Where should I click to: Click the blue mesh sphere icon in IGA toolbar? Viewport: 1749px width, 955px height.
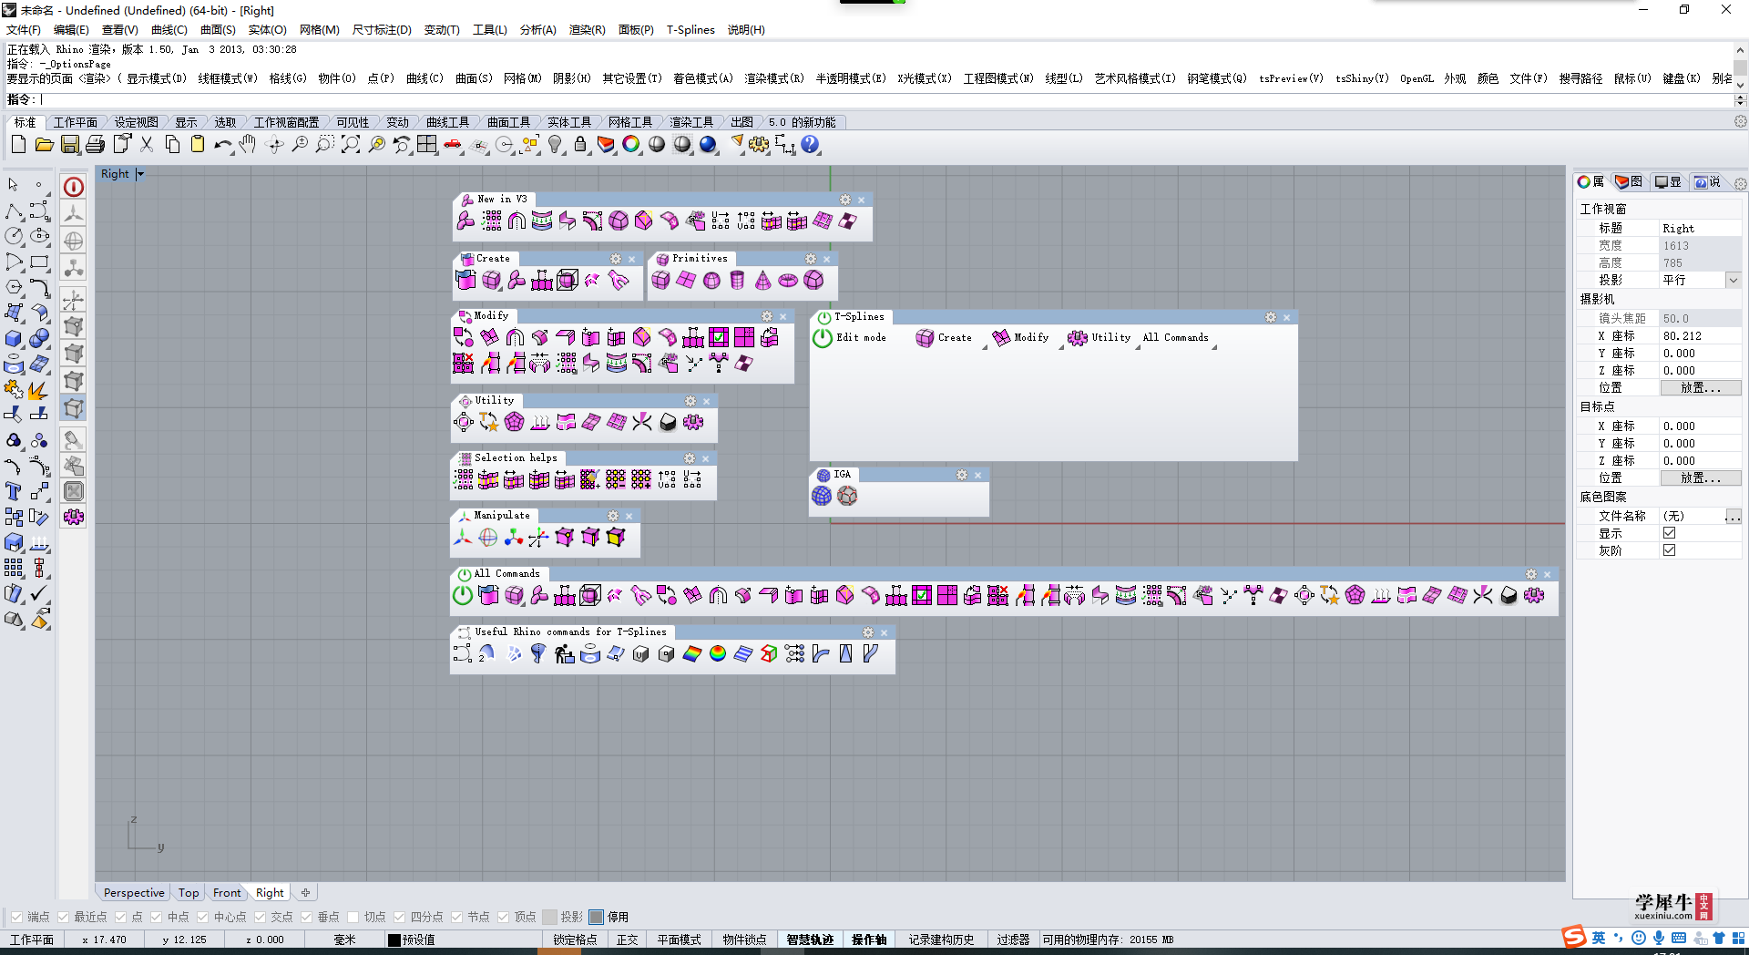(822, 495)
